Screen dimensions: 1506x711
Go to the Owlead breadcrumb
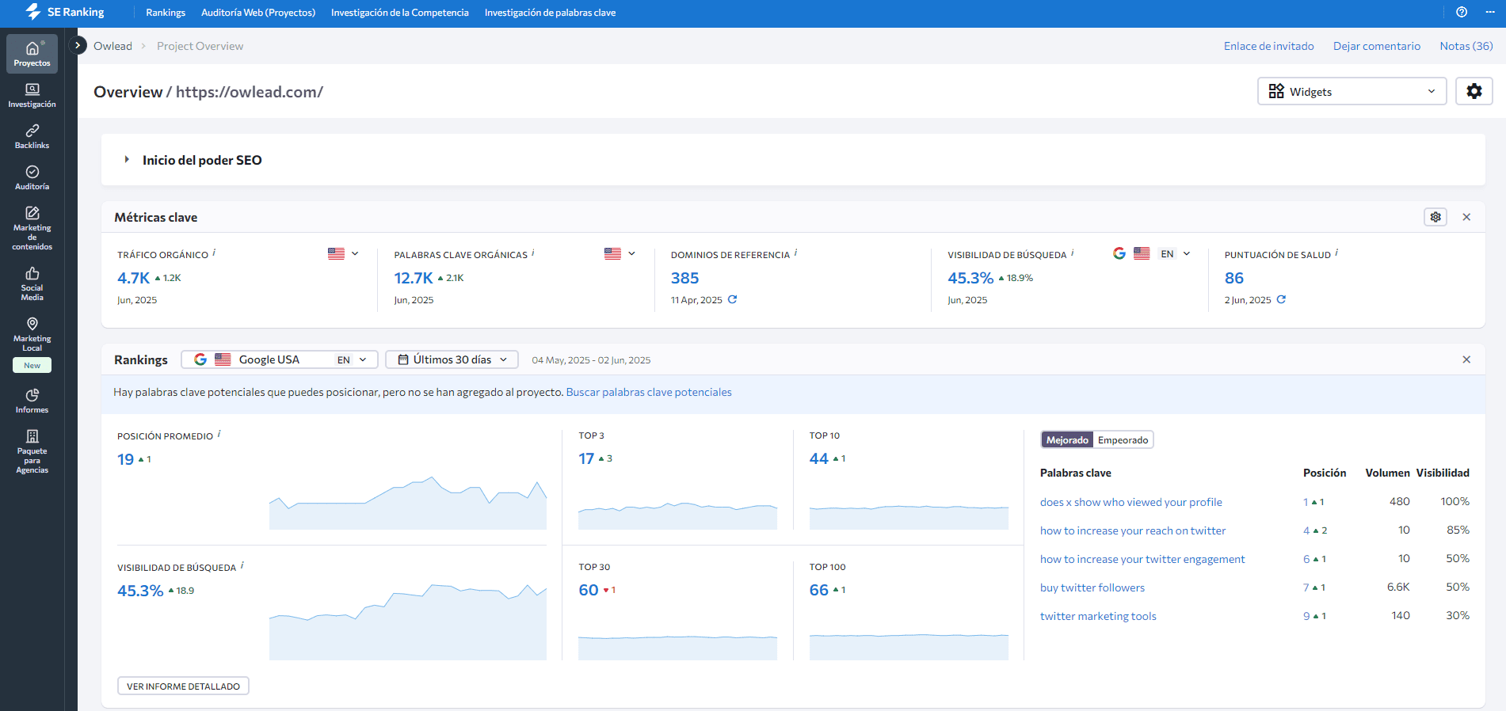112,46
